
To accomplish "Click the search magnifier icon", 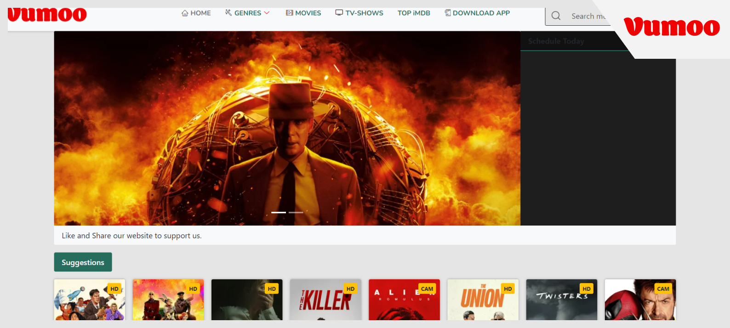I will tap(556, 16).
